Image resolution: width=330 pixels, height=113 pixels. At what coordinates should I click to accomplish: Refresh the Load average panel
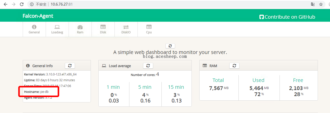point(148,66)
